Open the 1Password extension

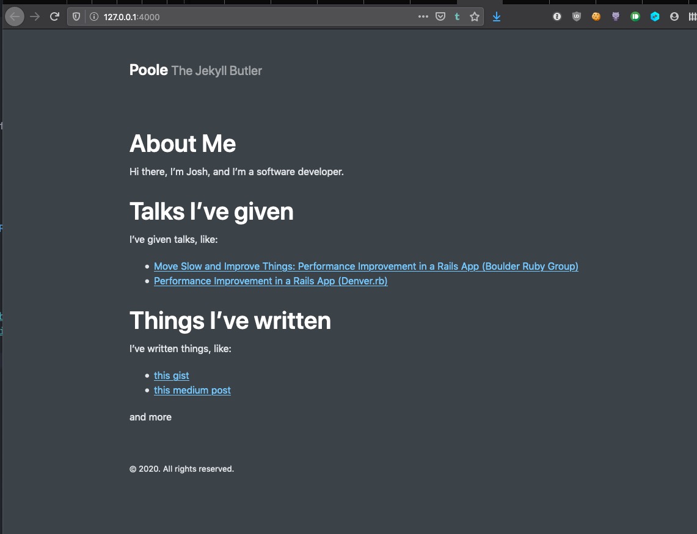pos(557,17)
